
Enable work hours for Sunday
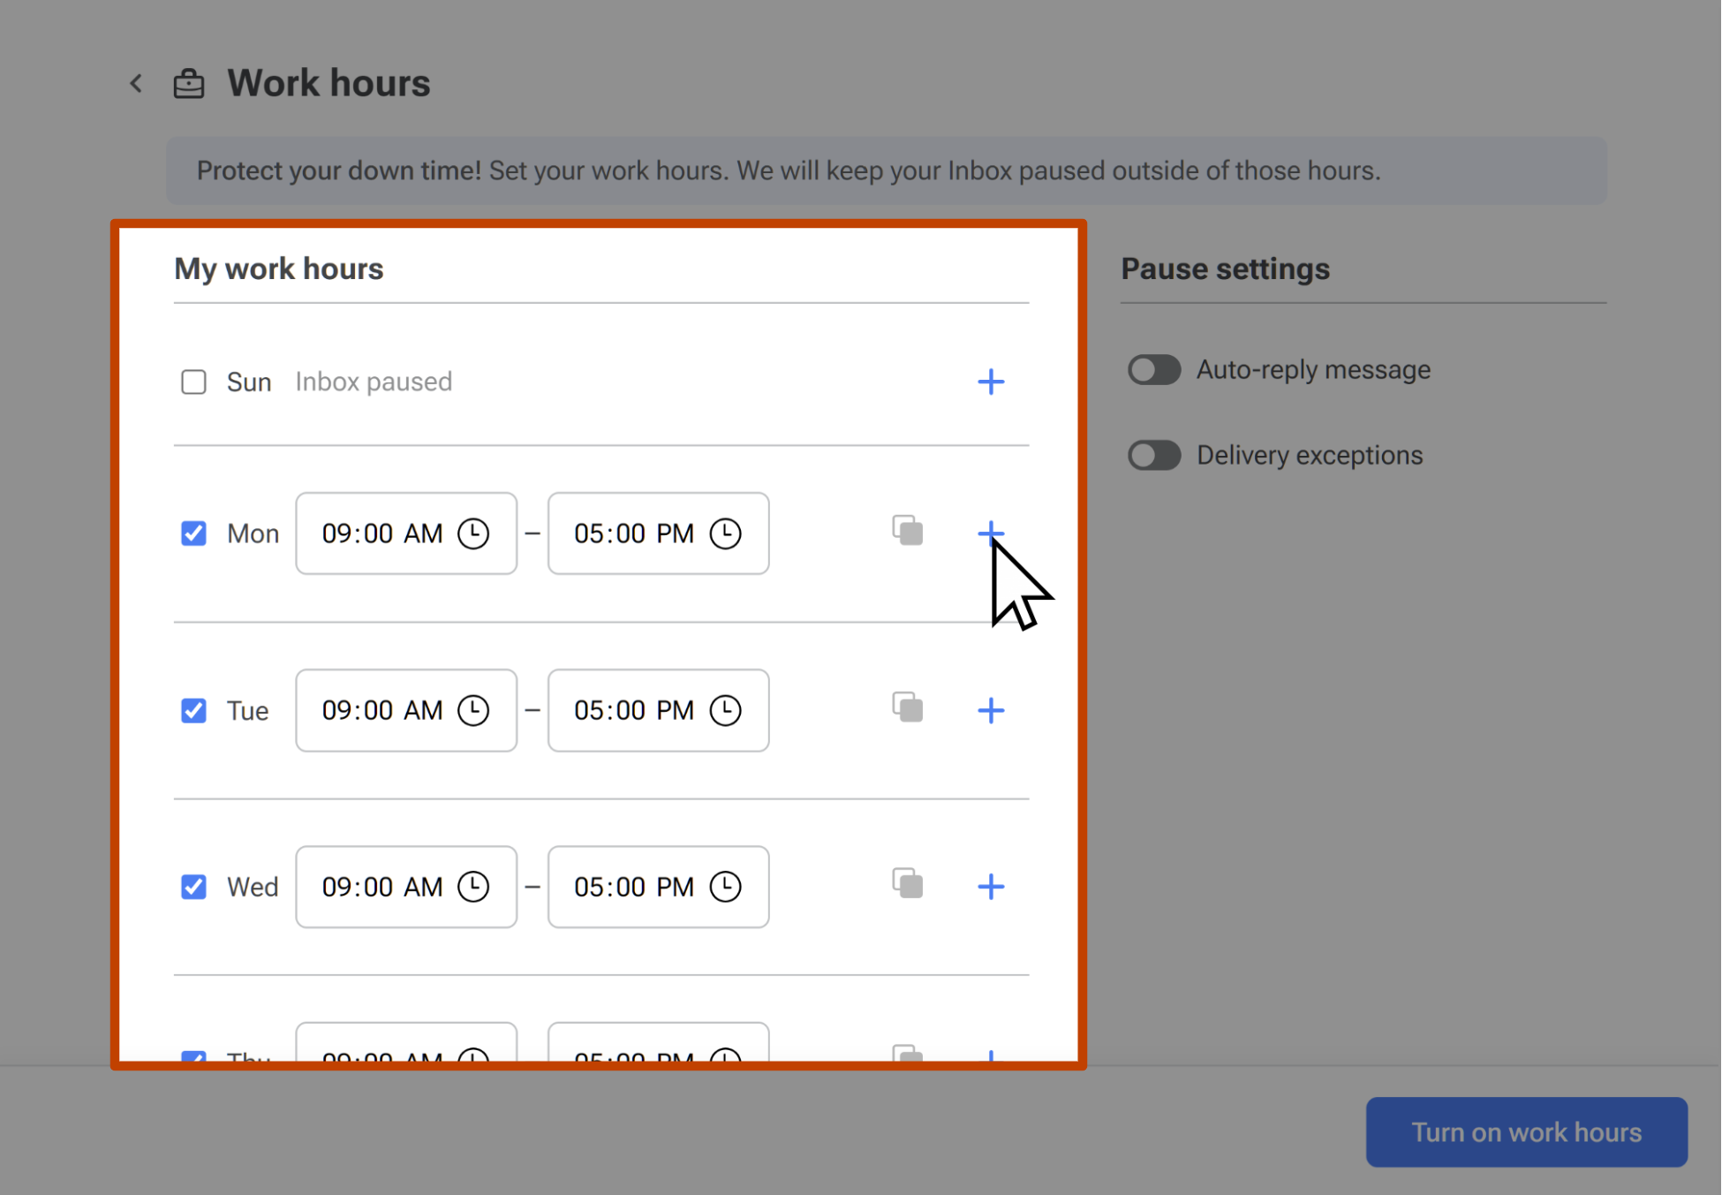193,382
